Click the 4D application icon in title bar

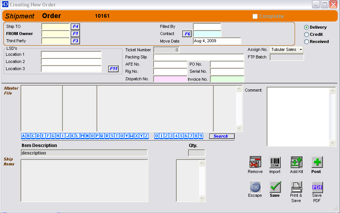(5, 4)
